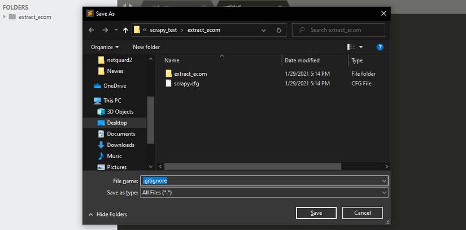
Task: Open the recent locations dropdown arrow
Action: click(x=116, y=30)
